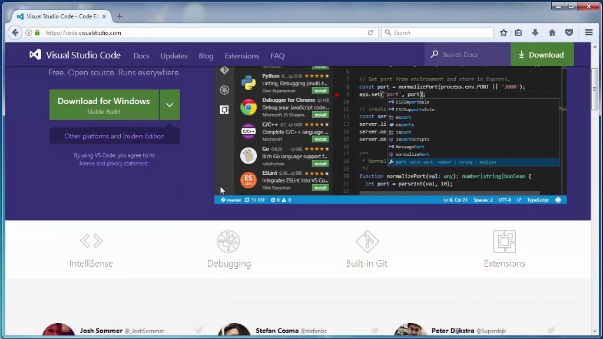The image size is (603, 339).
Task: Click the Search Docs field
Action: click(468, 55)
